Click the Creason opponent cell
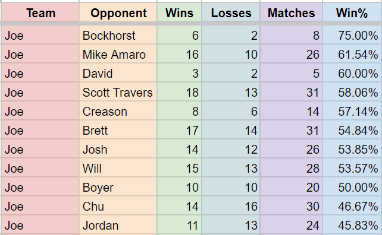382x235 pixels. [x=118, y=112]
